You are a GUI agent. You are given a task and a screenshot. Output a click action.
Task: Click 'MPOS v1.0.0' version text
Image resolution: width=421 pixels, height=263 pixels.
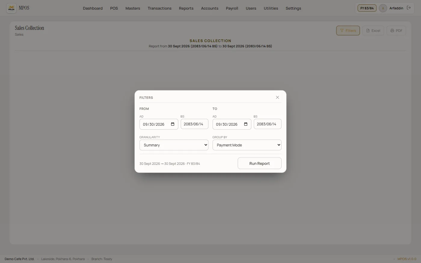pyautogui.click(x=407, y=259)
